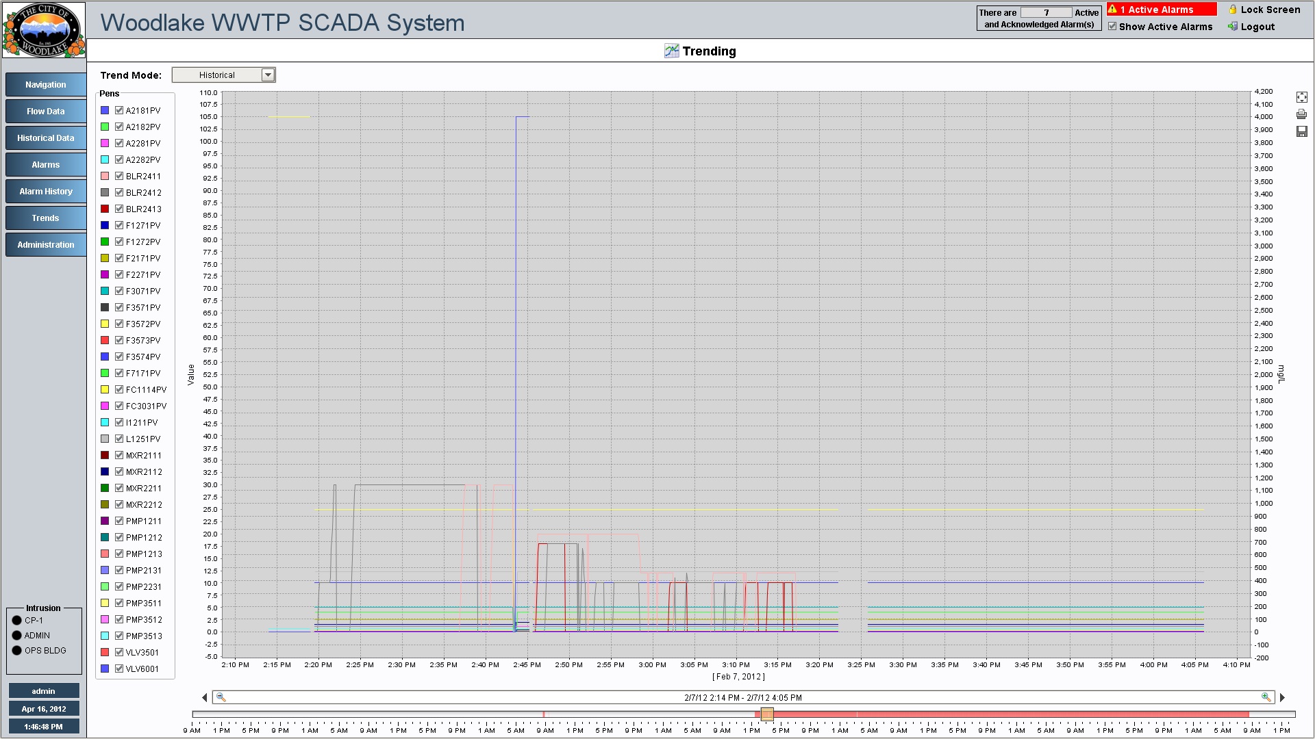Uncheck the Show Active Alarms checkbox
1315x739 pixels.
(1112, 27)
